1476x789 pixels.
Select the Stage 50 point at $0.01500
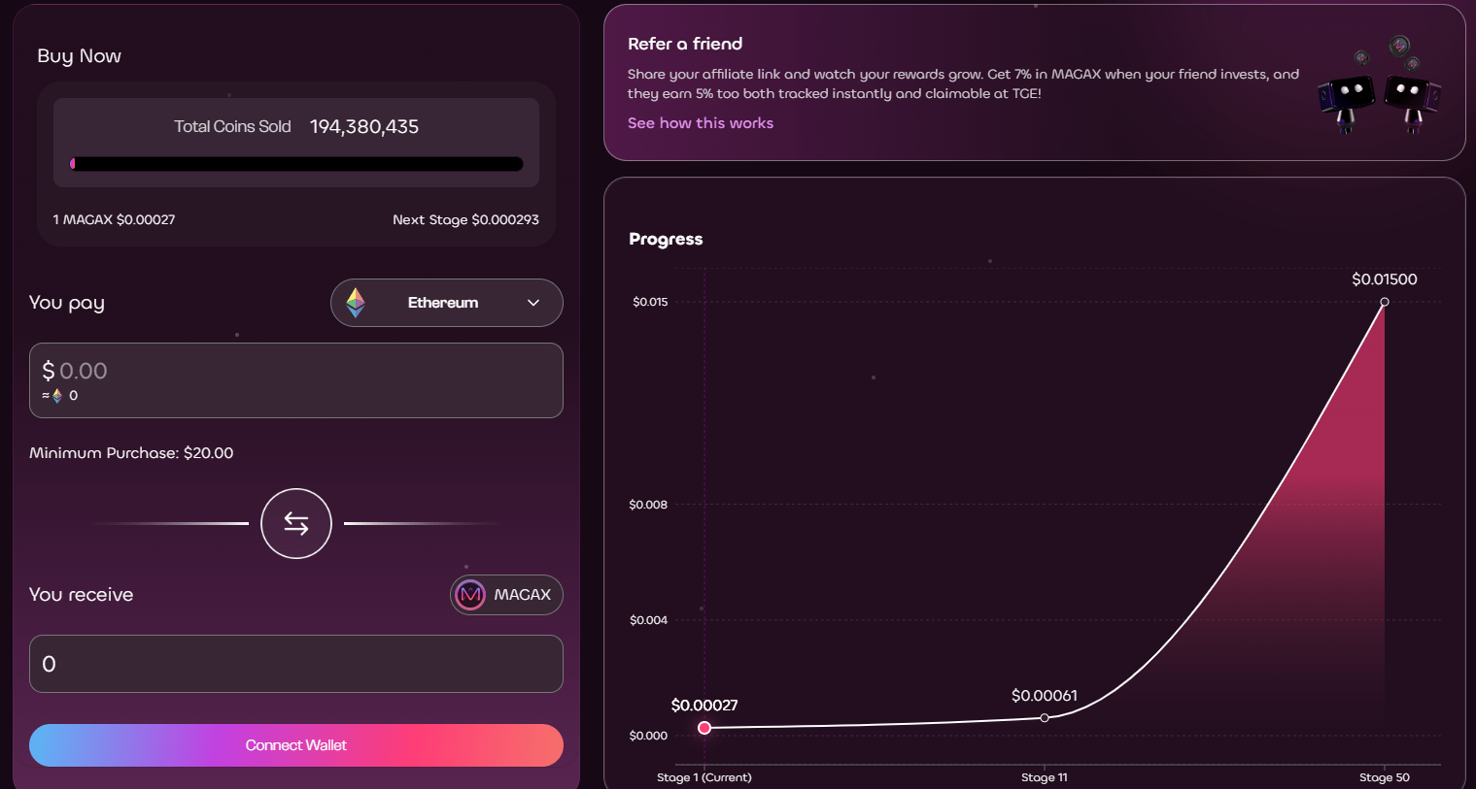tap(1385, 302)
